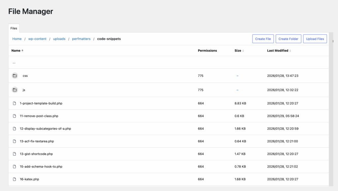Viewport: 338px width, 191px height.
Task: Click the file icon beside 13-gist-shortcode.php
Action: click(x=14, y=154)
